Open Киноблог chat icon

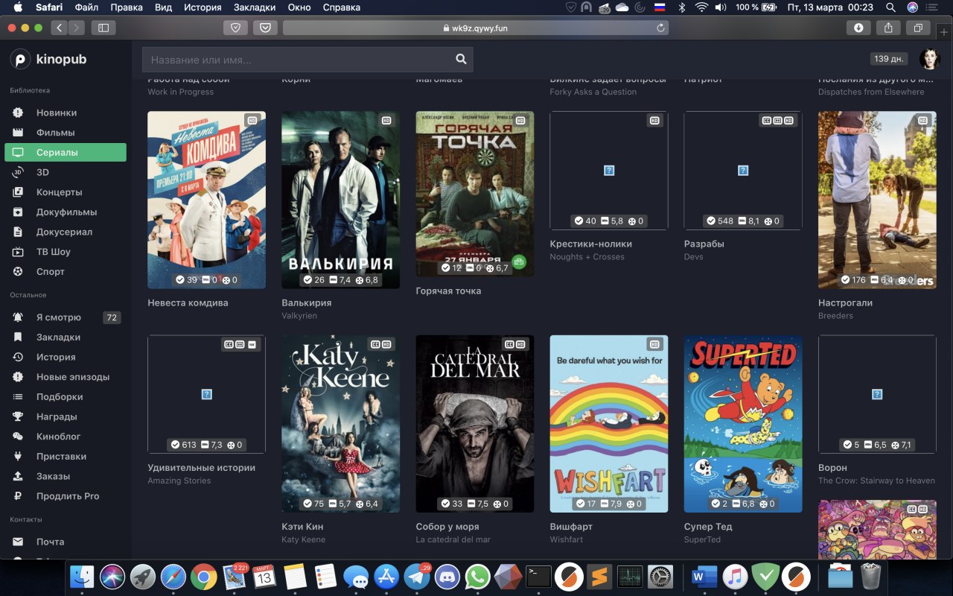(19, 437)
